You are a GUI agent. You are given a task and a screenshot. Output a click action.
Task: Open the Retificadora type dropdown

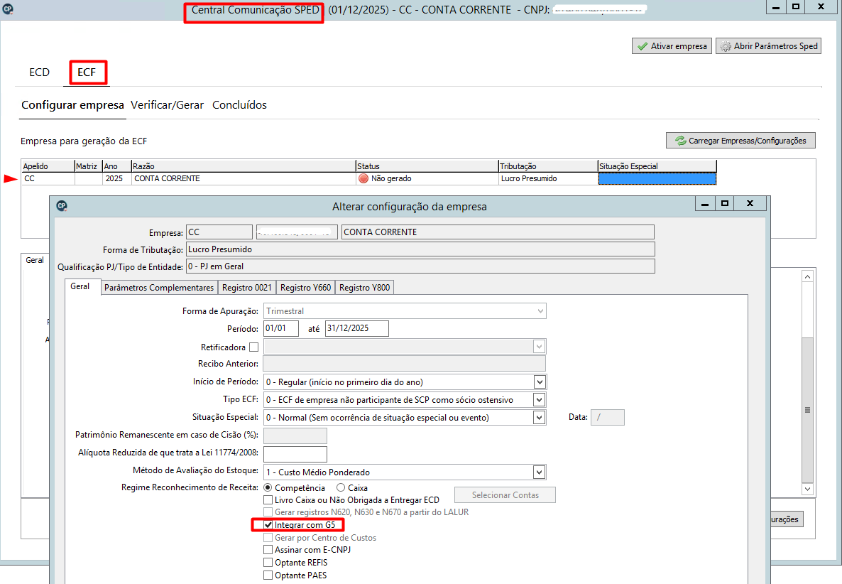click(540, 347)
